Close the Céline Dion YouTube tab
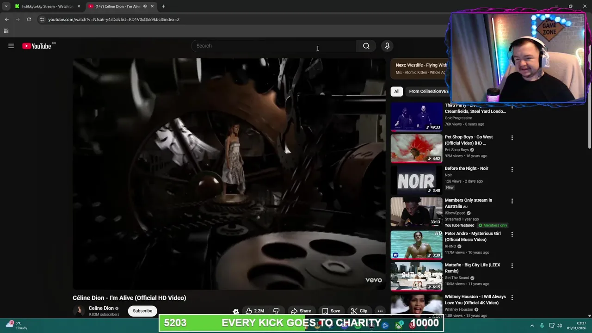Viewport: 592px width, 333px height. (152, 6)
